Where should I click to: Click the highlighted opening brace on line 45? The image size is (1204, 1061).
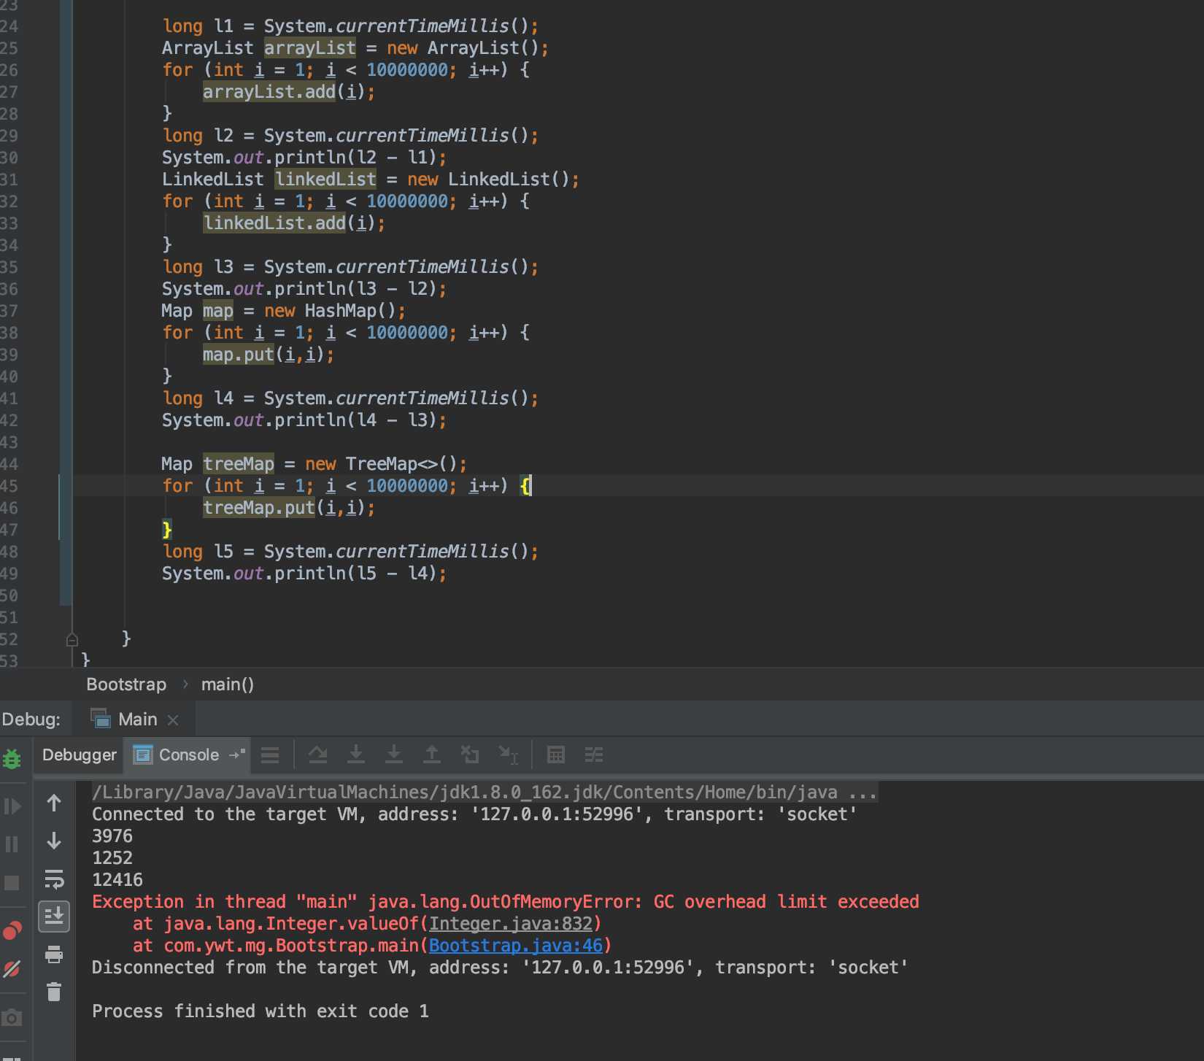pyautogui.click(x=526, y=486)
